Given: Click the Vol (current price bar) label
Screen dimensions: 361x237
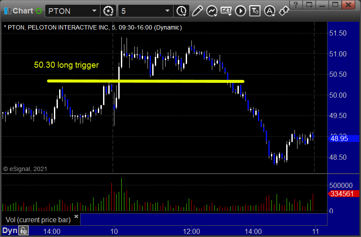Looking at the screenshot, I should (x=38, y=220).
